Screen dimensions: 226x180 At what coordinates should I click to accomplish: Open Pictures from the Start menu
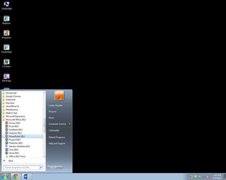(52, 111)
